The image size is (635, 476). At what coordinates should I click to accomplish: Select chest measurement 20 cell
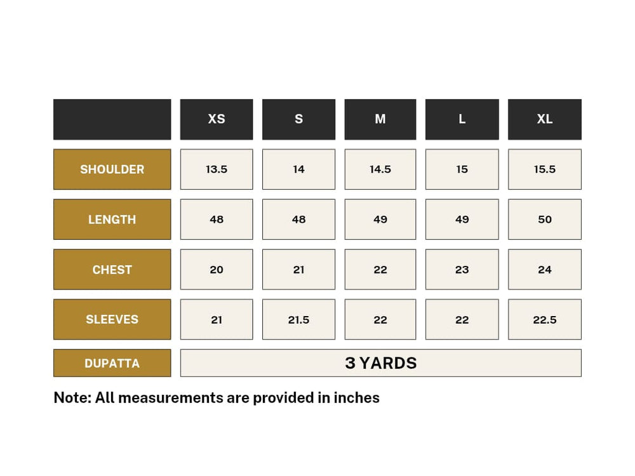217,270
